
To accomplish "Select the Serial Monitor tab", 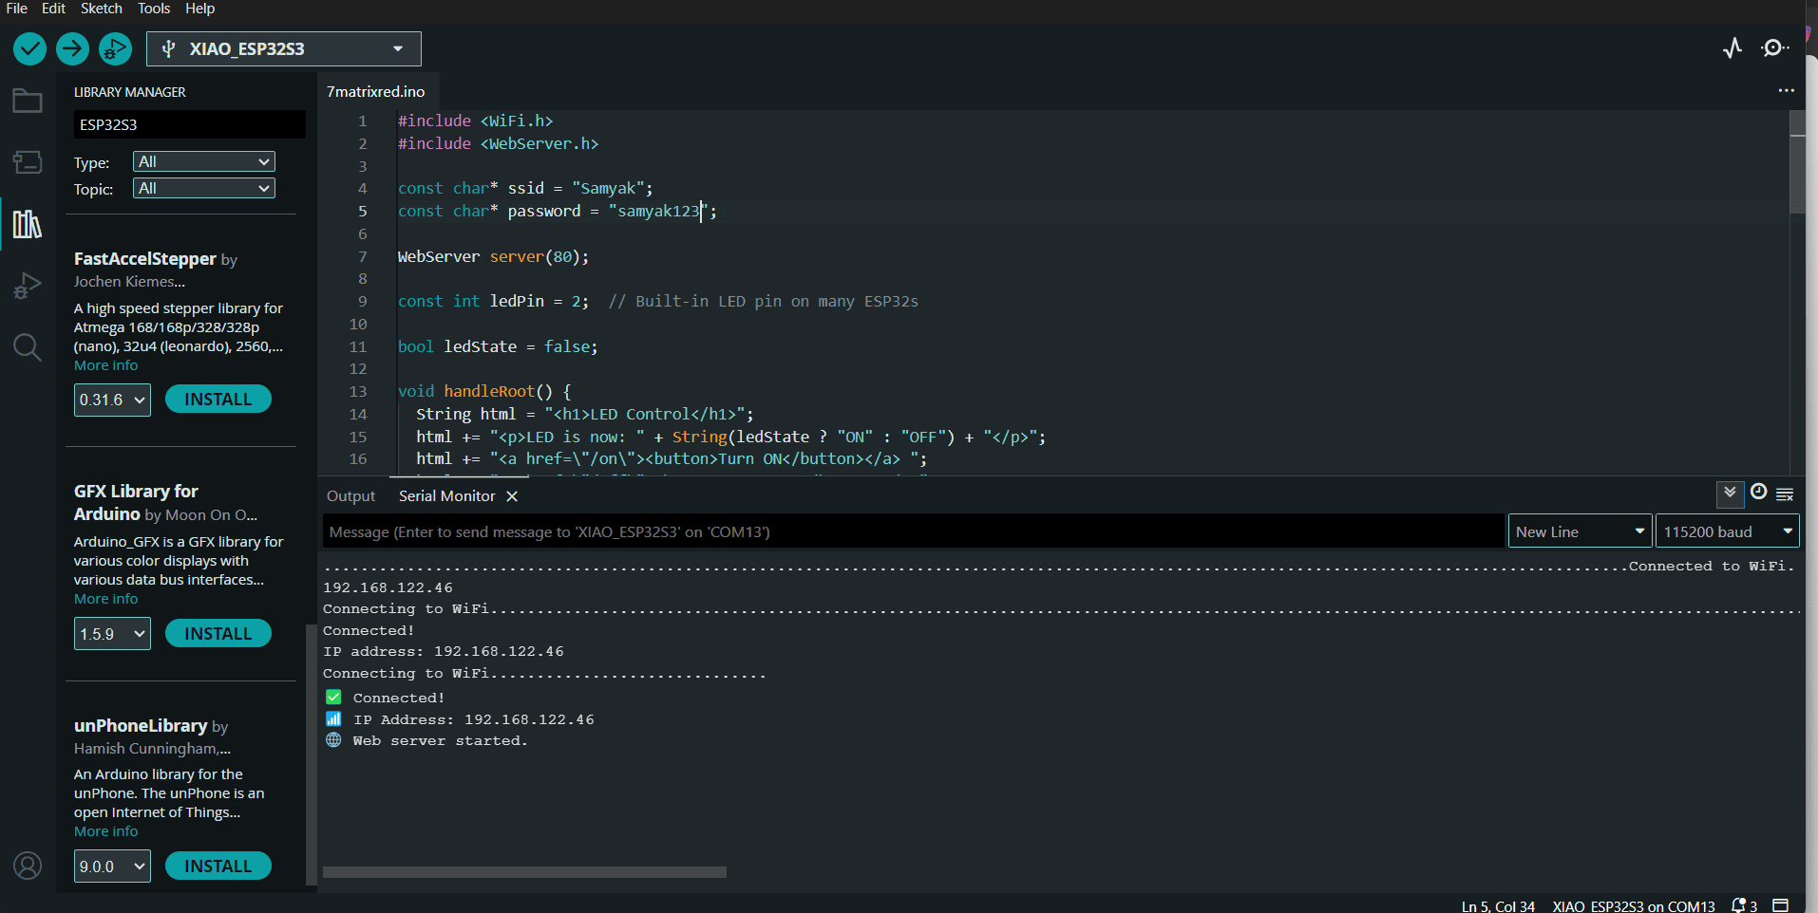I will pos(447,496).
